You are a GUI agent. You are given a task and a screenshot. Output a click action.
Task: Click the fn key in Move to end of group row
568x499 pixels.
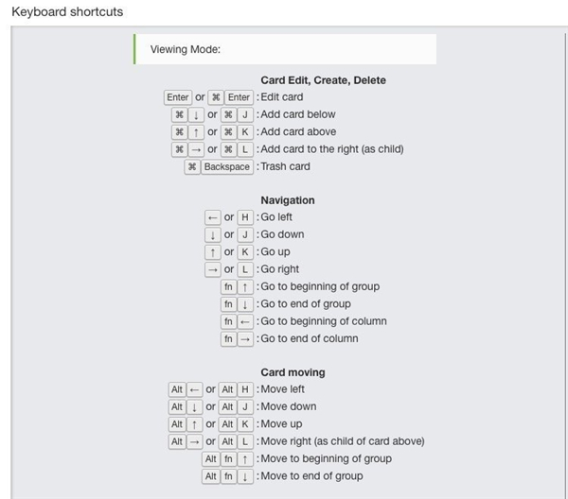(x=228, y=476)
